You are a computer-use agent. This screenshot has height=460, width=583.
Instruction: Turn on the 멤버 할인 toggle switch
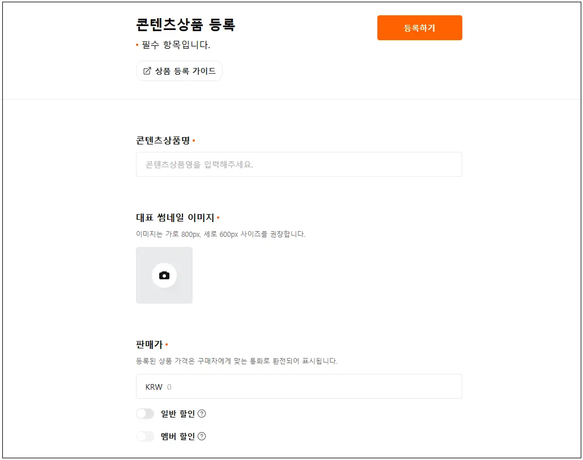145,436
